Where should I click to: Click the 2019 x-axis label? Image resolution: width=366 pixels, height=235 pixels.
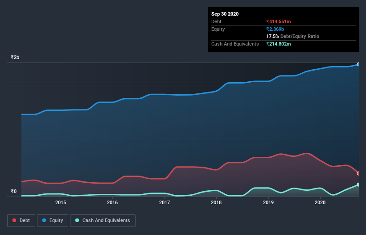click(x=268, y=202)
